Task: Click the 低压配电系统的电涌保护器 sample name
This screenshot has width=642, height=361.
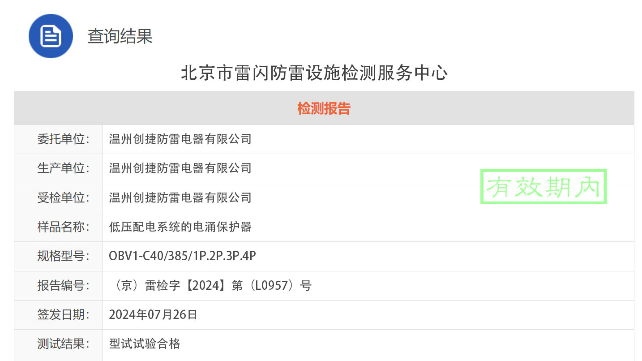Action: point(180,227)
